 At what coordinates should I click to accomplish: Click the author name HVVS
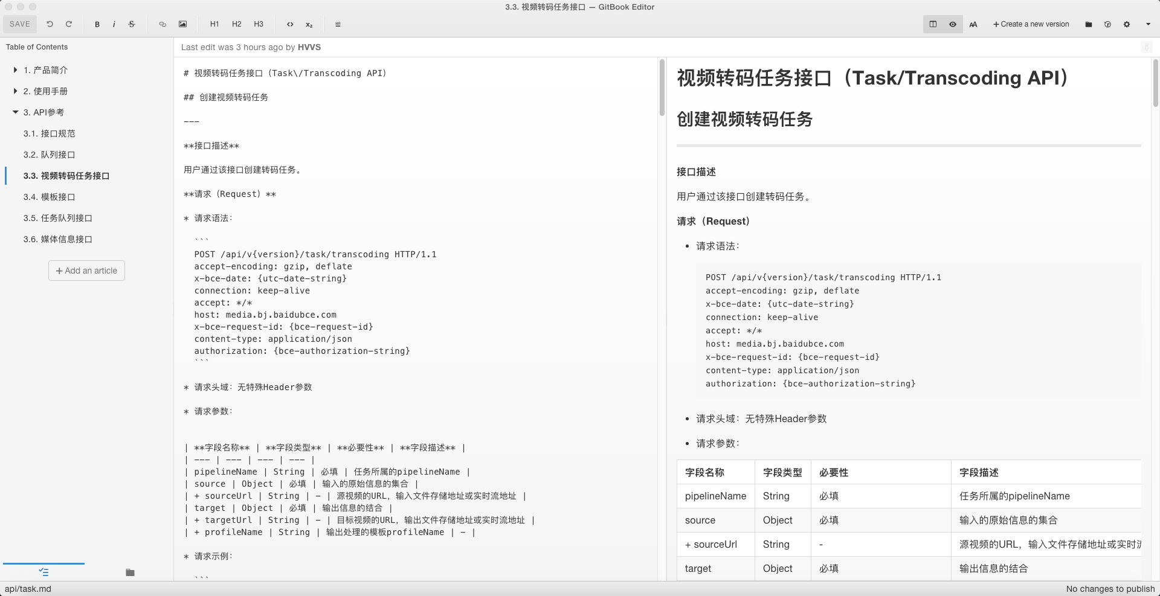coord(309,47)
